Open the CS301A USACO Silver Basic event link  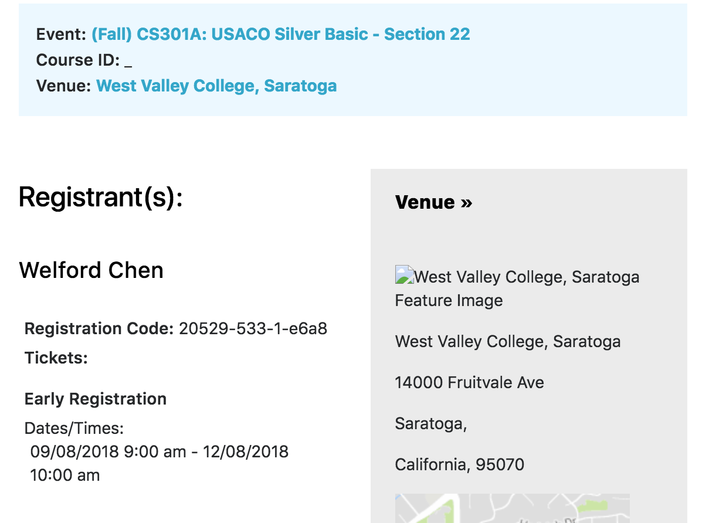[280, 34]
